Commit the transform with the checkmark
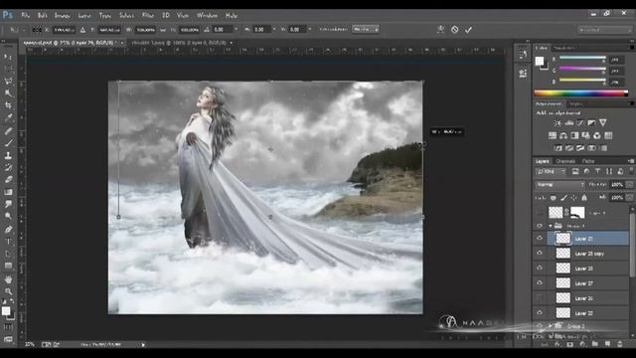Image resolution: width=636 pixels, height=358 pixels. pos(468,30)
